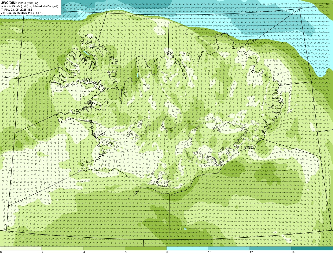
Task: Click the '4' tick label on the color scale
Action: tap(84, 252)
